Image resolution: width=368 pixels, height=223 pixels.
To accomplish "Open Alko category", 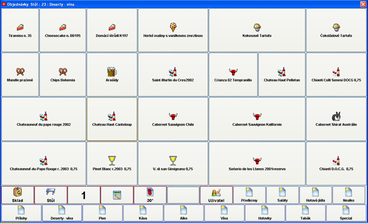I will tap(183, 213).
